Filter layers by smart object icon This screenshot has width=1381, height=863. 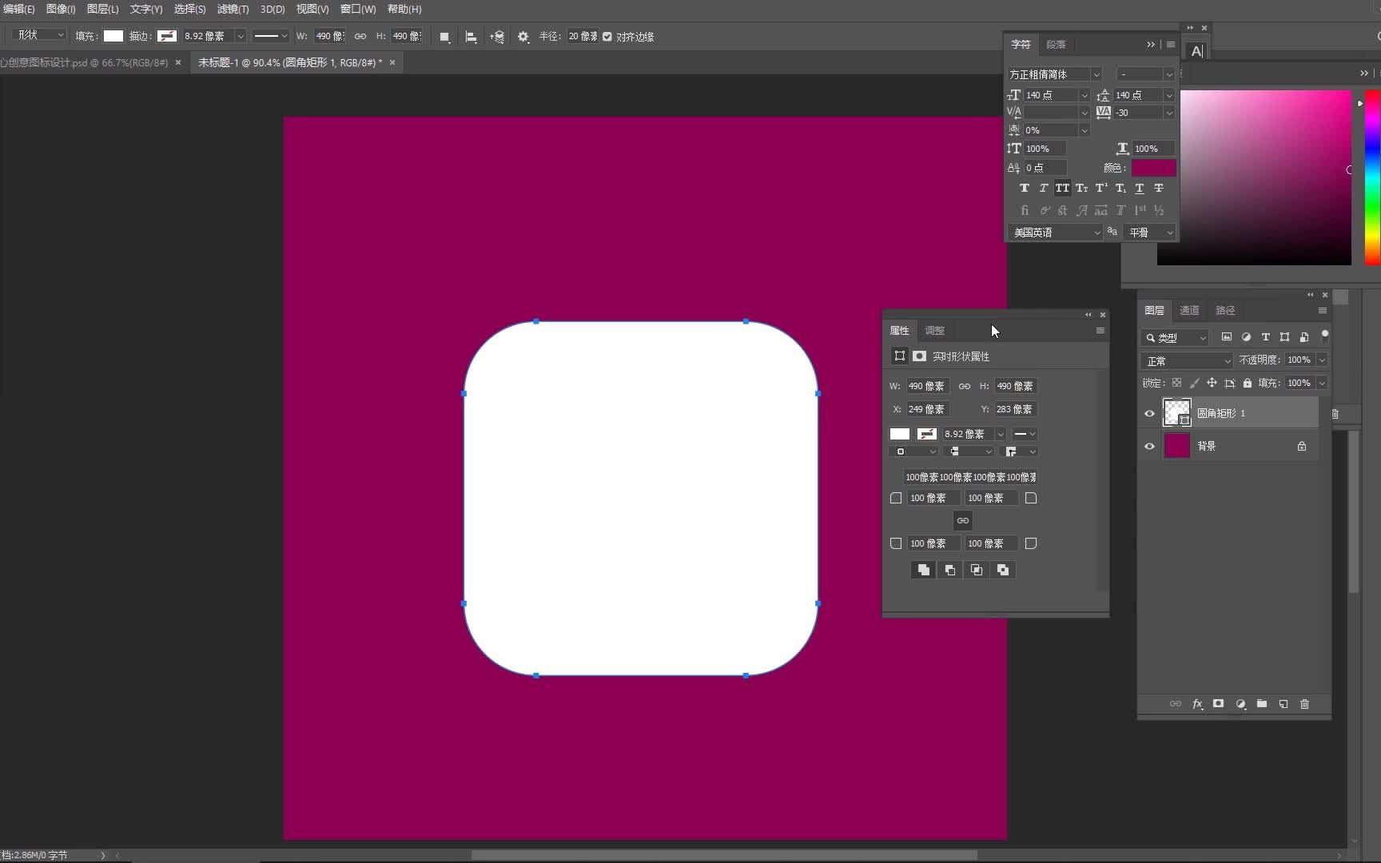[x=1304, y=337]
